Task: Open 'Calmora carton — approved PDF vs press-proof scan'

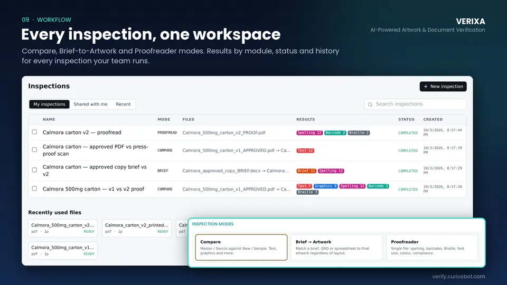Action: 96,150
